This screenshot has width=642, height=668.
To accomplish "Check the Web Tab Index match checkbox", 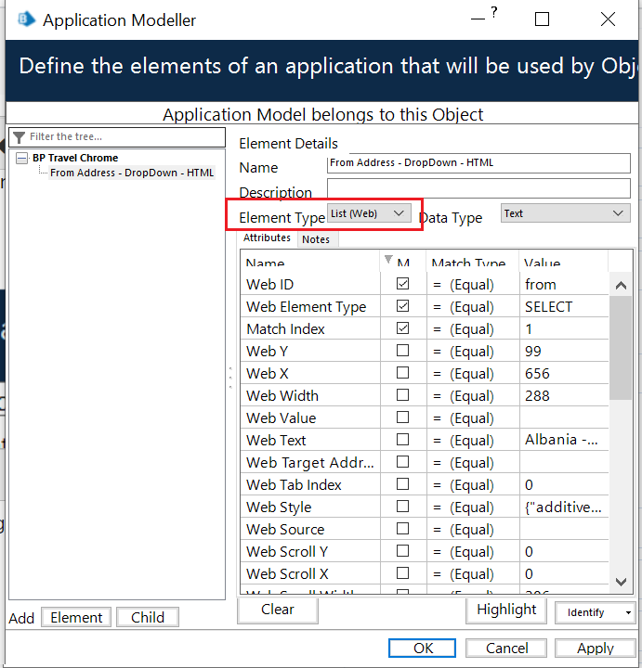I will tap(402, 484).
